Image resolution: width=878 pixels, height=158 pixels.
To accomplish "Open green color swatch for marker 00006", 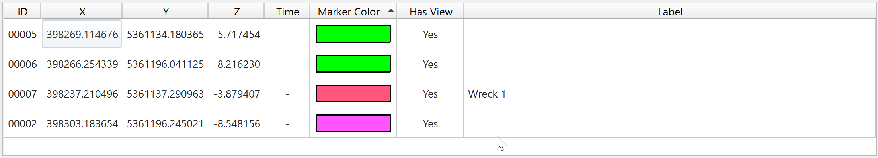I will pyautogui.click(x=353, y=64).
